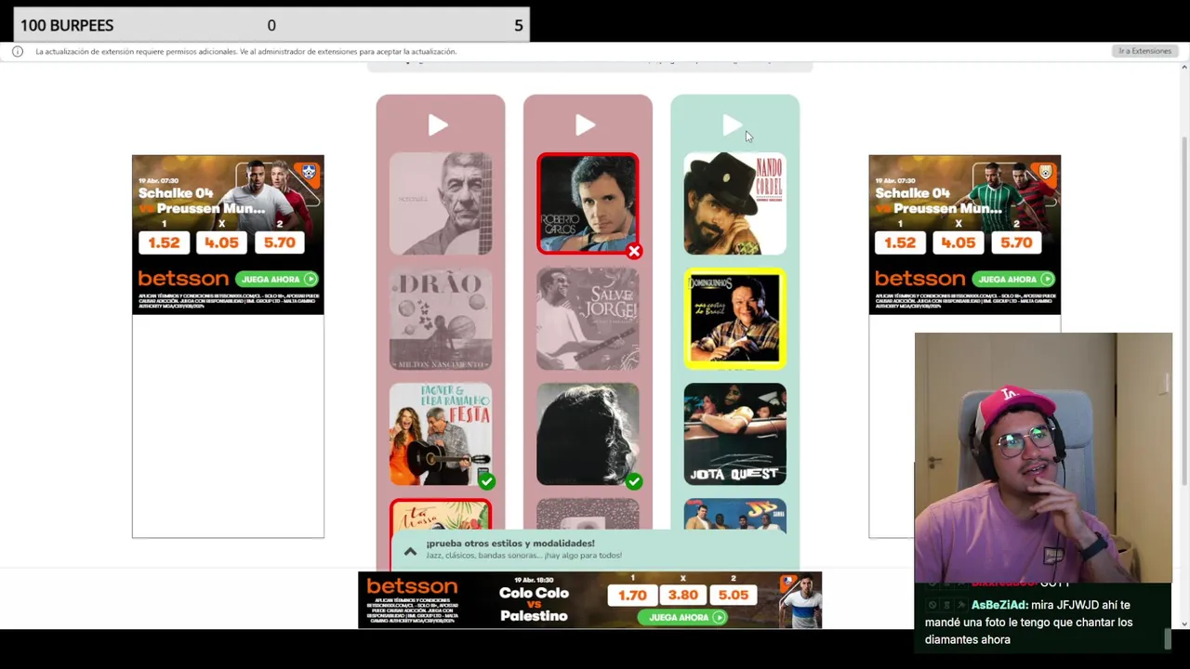
Task: Click the webcam overlay of the streamer
Action: (x=1043, y=457)
